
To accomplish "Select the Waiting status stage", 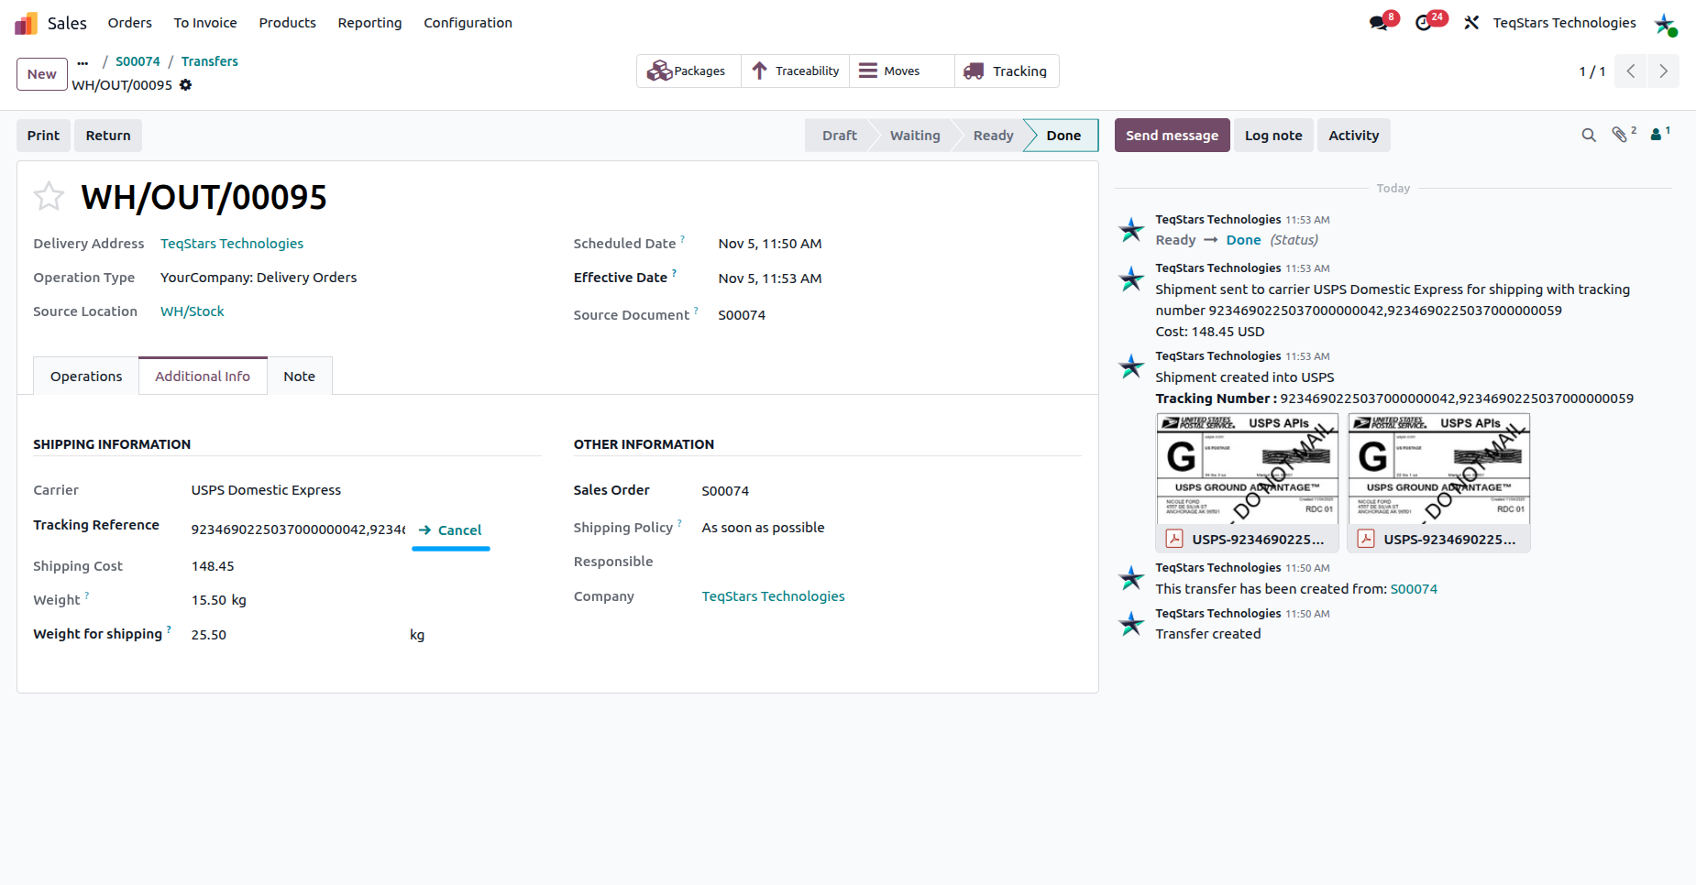I will [x=915, y=136].
